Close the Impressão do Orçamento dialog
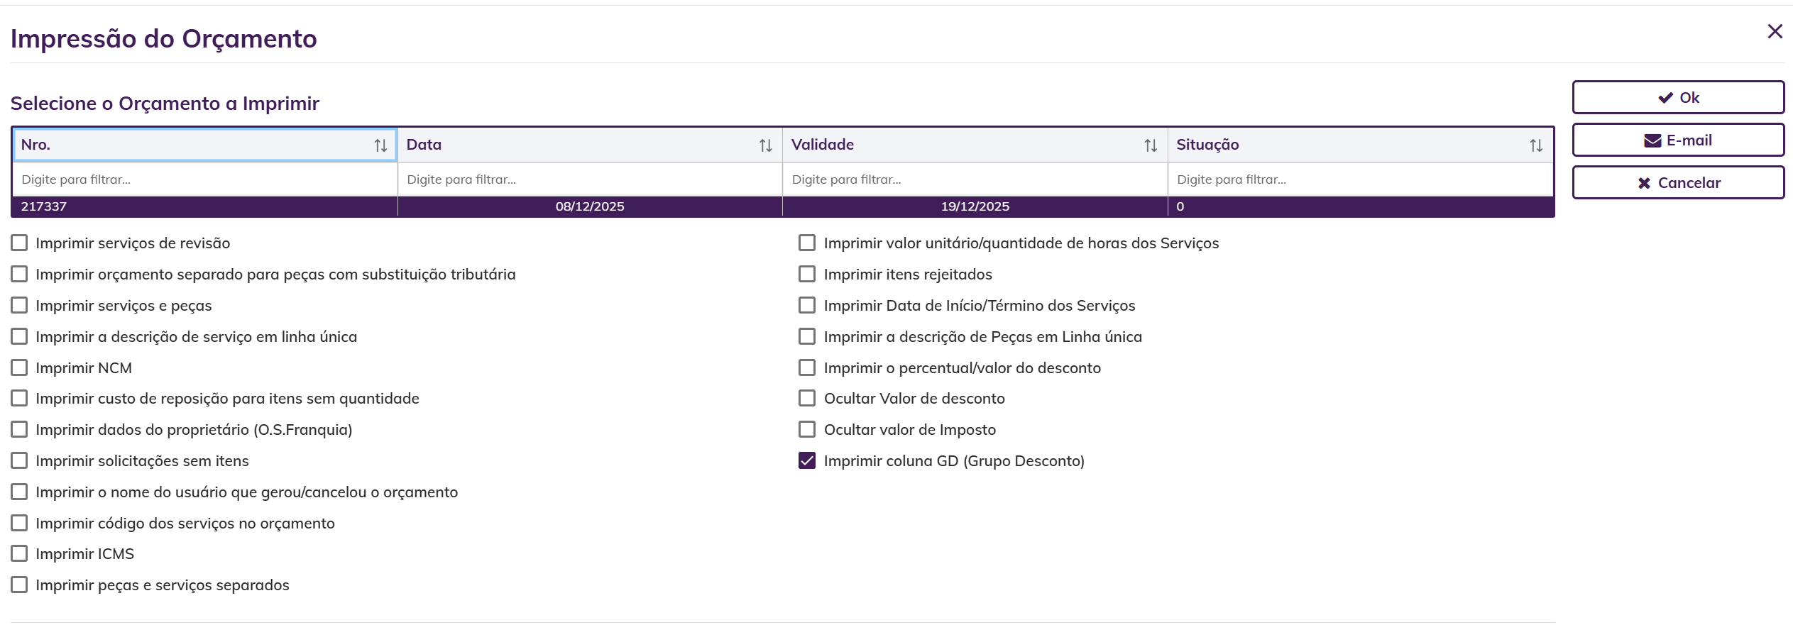Image resolution: width=1793 pixels, height=642 pixels. pos(1775,31)
